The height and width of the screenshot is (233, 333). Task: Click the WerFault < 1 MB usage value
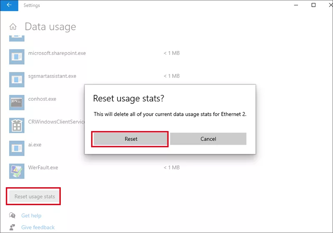(171, 168)
